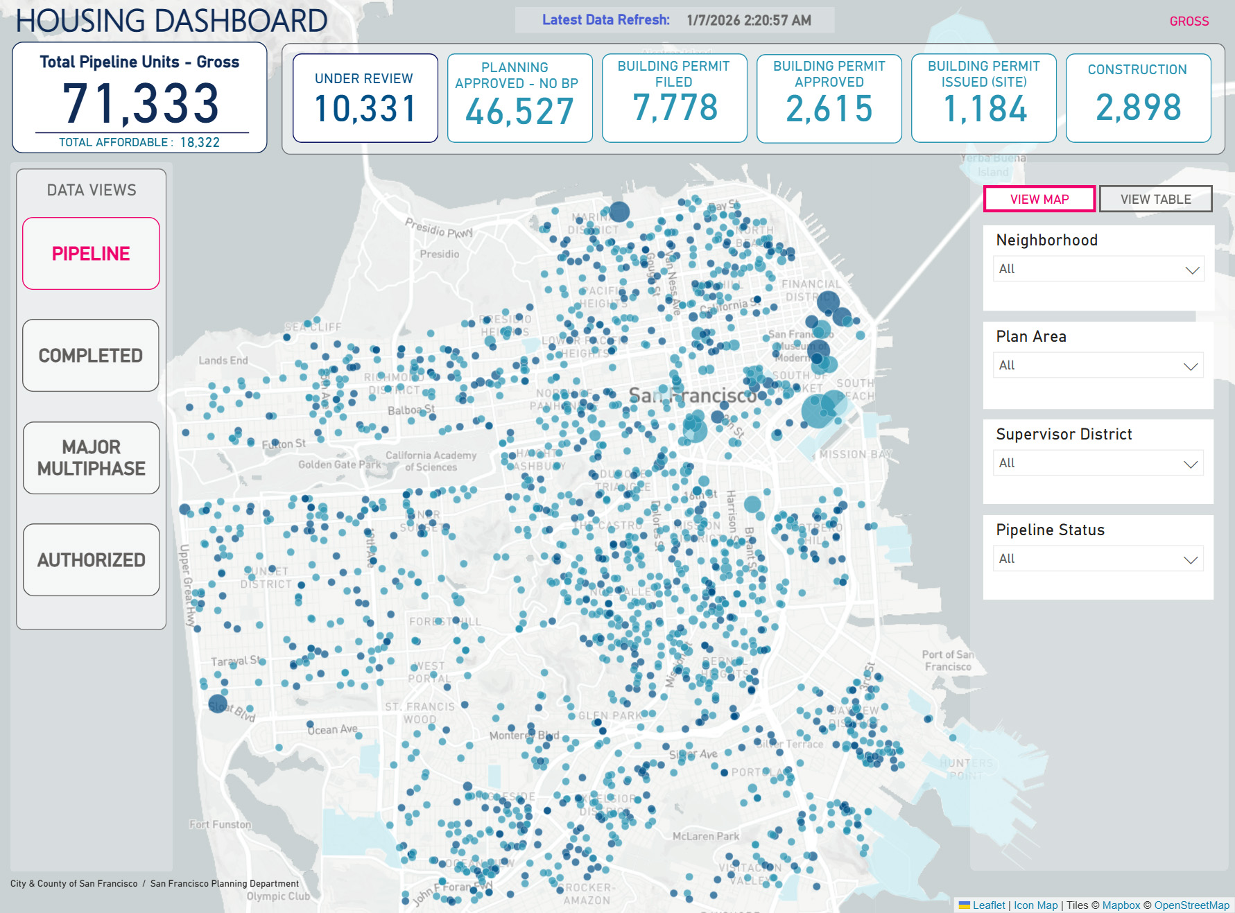
Task: Open the Pipeline Status dropdown
Action: point(1098,558)
